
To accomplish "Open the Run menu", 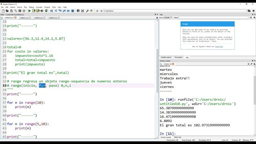I will 26,7.
